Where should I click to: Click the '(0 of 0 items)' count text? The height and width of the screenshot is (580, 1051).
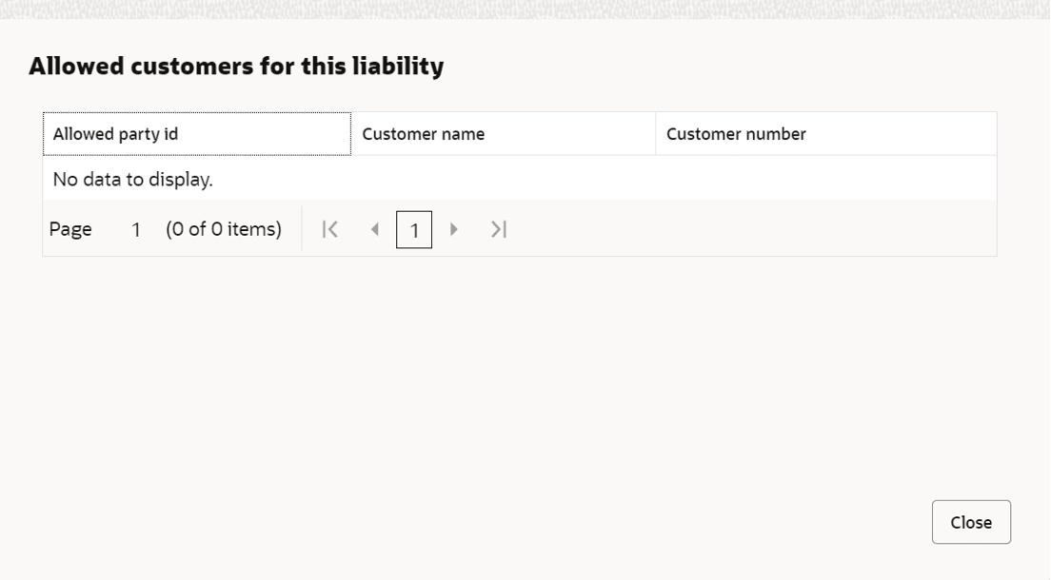[x=224, y=229]
